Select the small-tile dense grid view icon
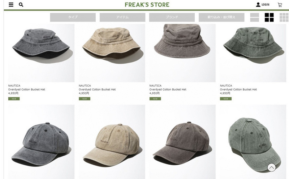Viewport: 289px width, 179px height. click(284, 17)
